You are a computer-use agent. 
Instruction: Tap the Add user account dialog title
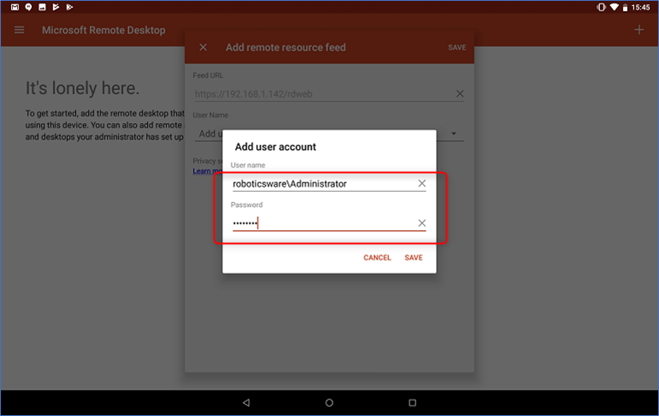[275, 146]
